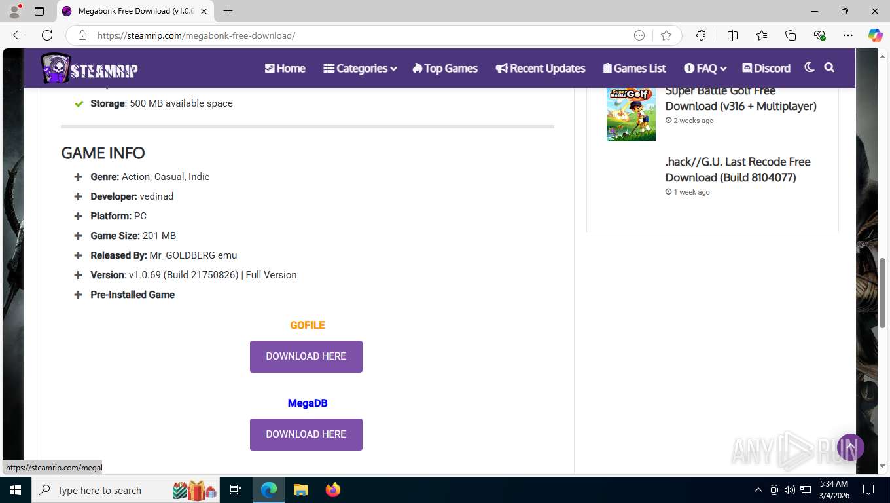The image size is (890, 503).
Task: Open the Favorites list
Action: (x=762, y=35)
